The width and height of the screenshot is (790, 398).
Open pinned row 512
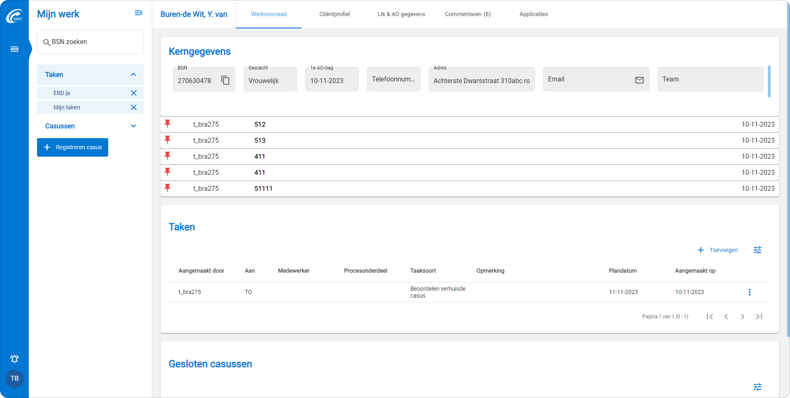click(x=469, y=125)
